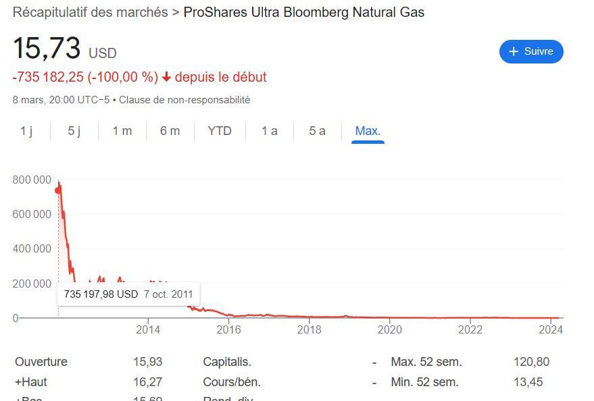Open Récapitulatif des marchés breadcrumb link
Screen dimensions: 594x401
pyautogui.click(x=91, y=12)
